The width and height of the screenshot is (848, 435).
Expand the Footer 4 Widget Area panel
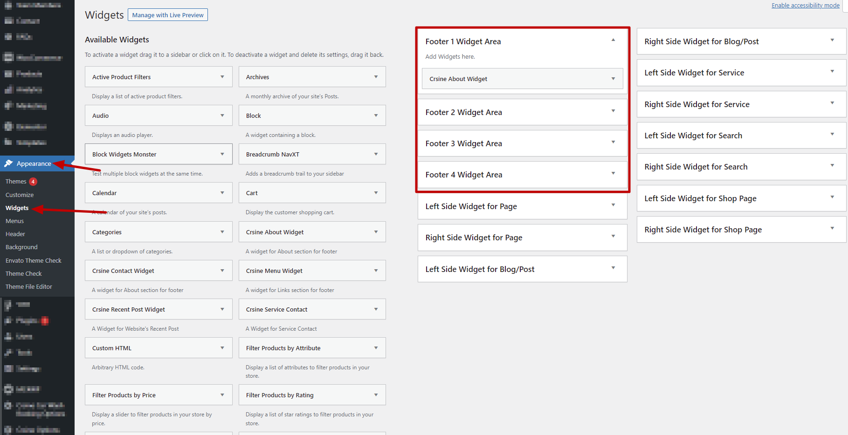(x=613, y=173)
